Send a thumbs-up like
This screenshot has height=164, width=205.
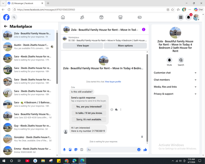tap(145, 150)
